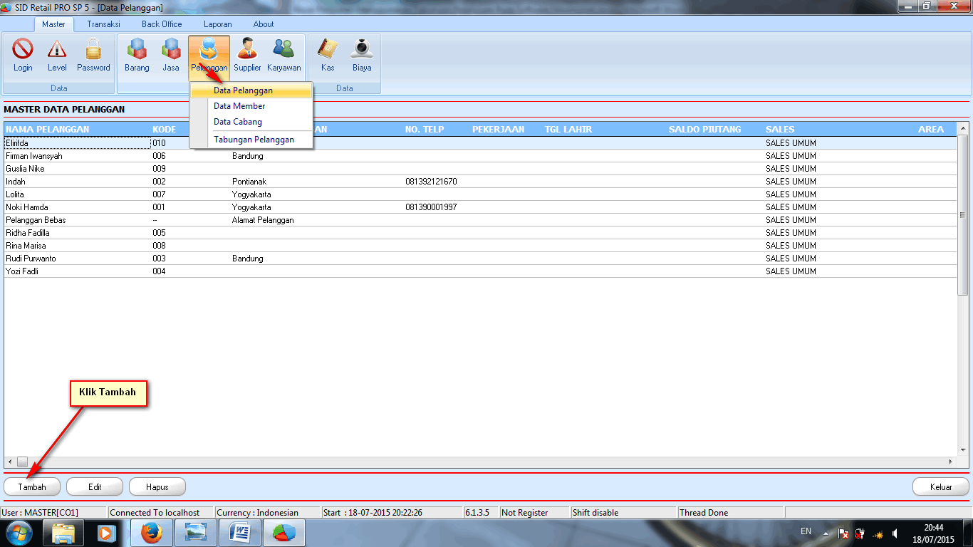This screenshot has height=547, width=973.
Task: Open Firefox from the taskbar
Action: (150, 533)
